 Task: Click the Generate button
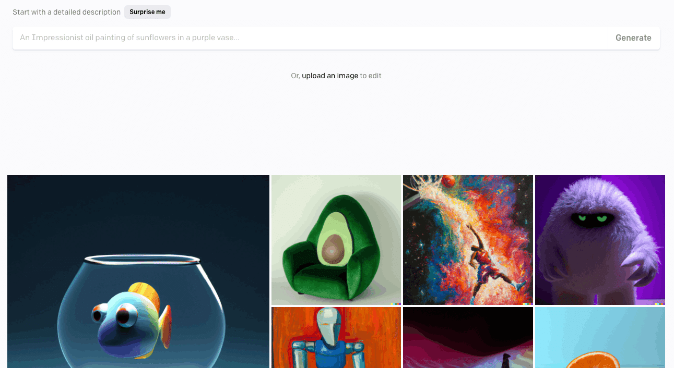(633, 38)
